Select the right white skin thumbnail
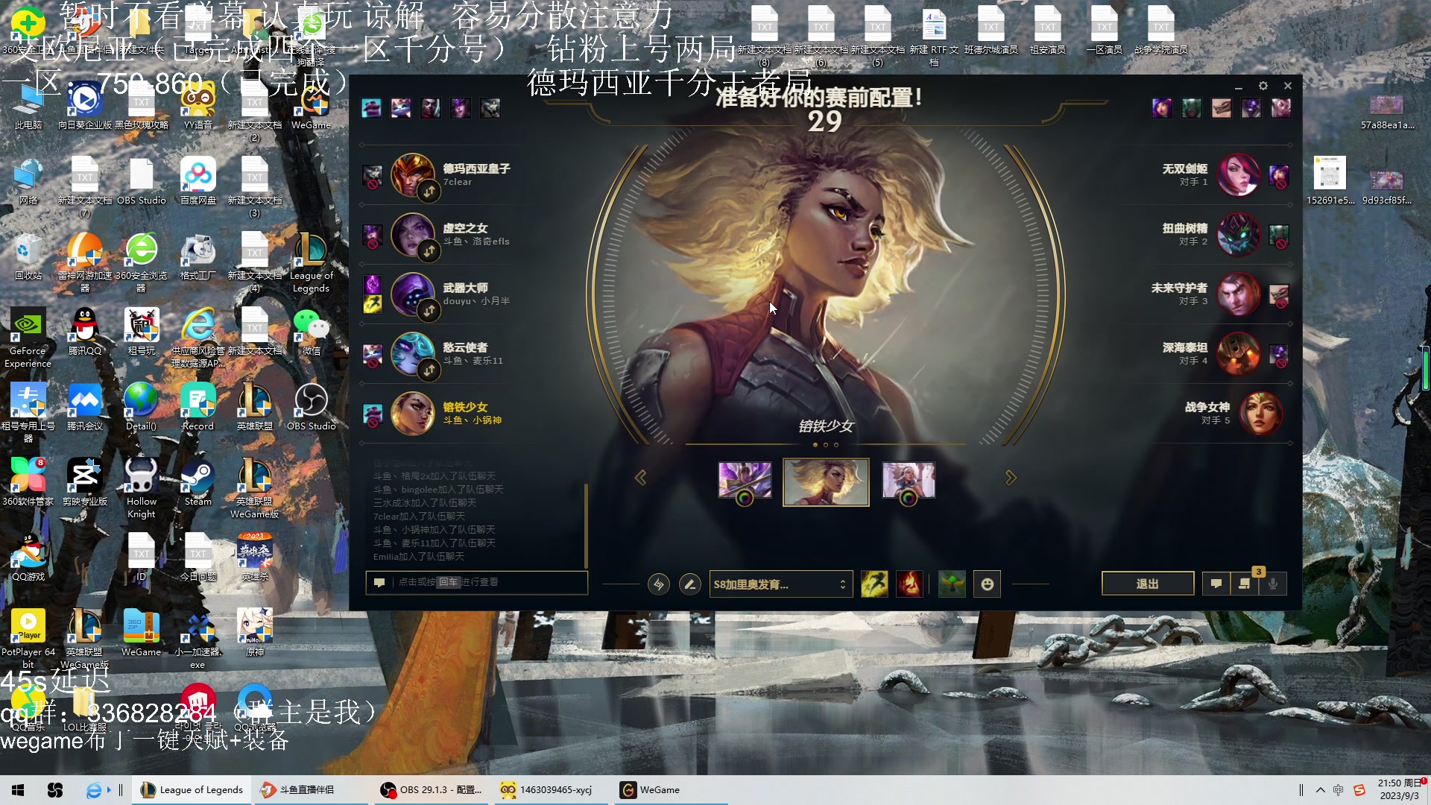1431x805 pixels. [x=909, y=481]
